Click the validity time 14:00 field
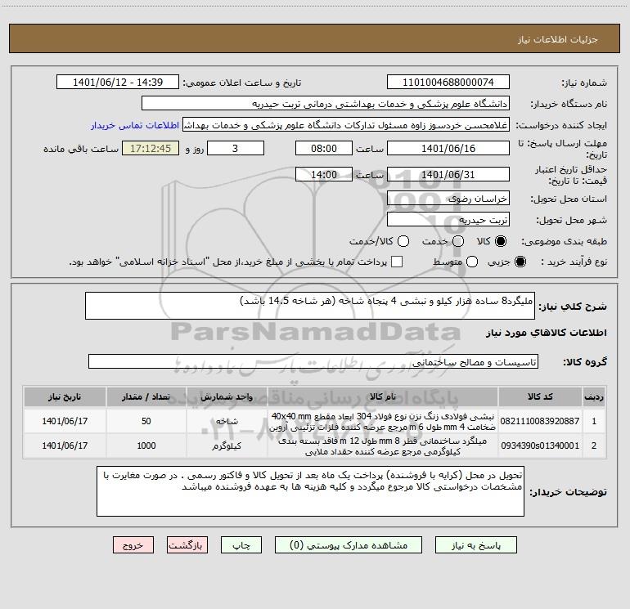Image resolution: width=630 pixels, height=609 pixels. coord(324,174)
